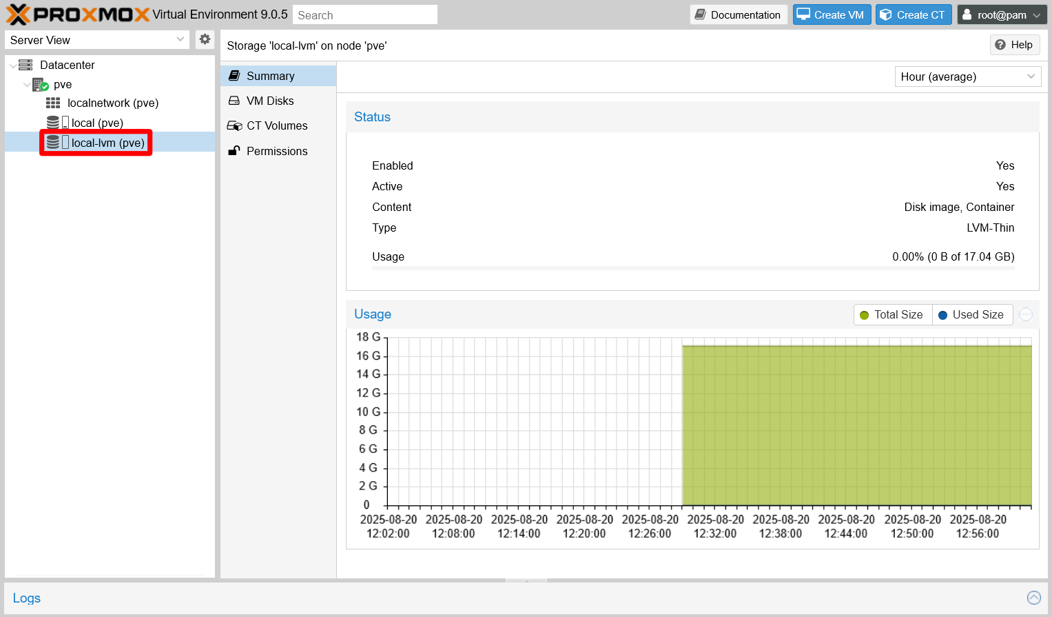Open the Documentation page
1052x617 pixels.
coord(738,14)
